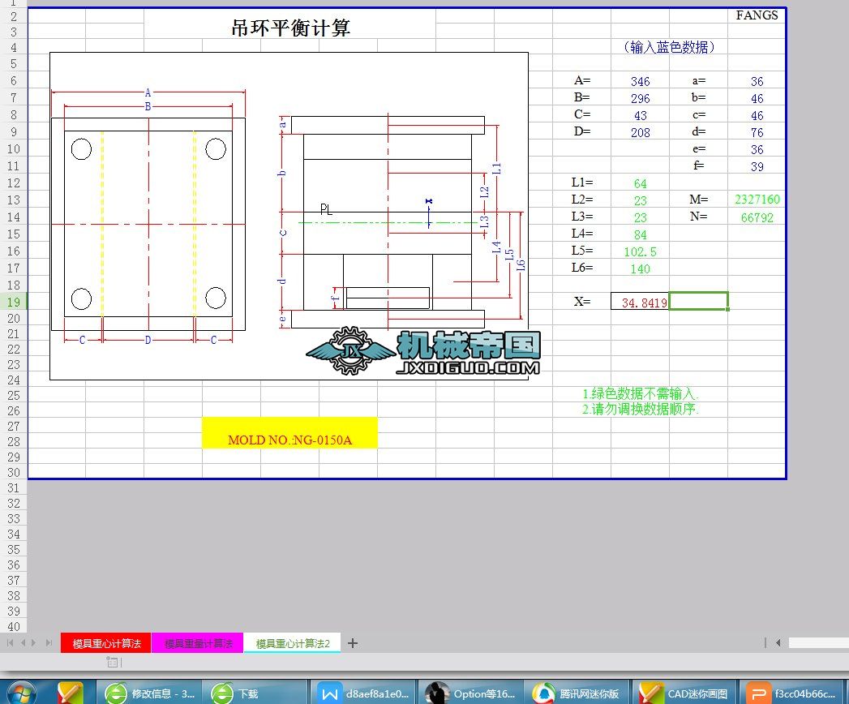
Task: Open the Windows Start menu orb
Action: pos(20,693)
